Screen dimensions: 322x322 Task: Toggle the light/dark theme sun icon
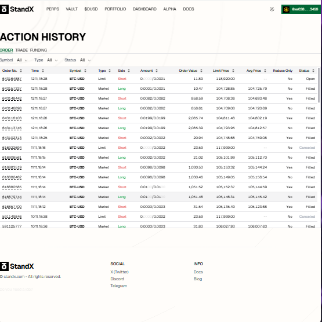click(x=272, y=9)
